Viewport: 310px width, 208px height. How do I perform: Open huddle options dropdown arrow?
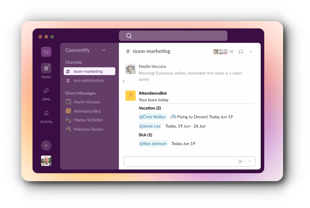[250, 52]
